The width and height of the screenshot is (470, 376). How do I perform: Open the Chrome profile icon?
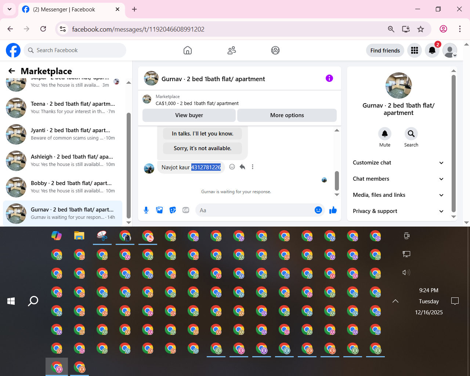(443, 29)
